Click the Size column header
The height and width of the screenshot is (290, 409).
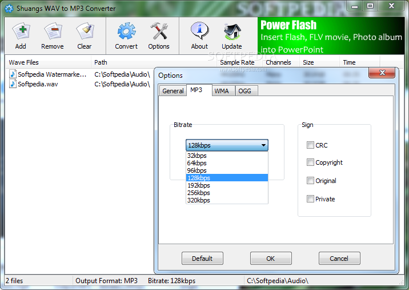pyautogui.click(x=320, y=62)
